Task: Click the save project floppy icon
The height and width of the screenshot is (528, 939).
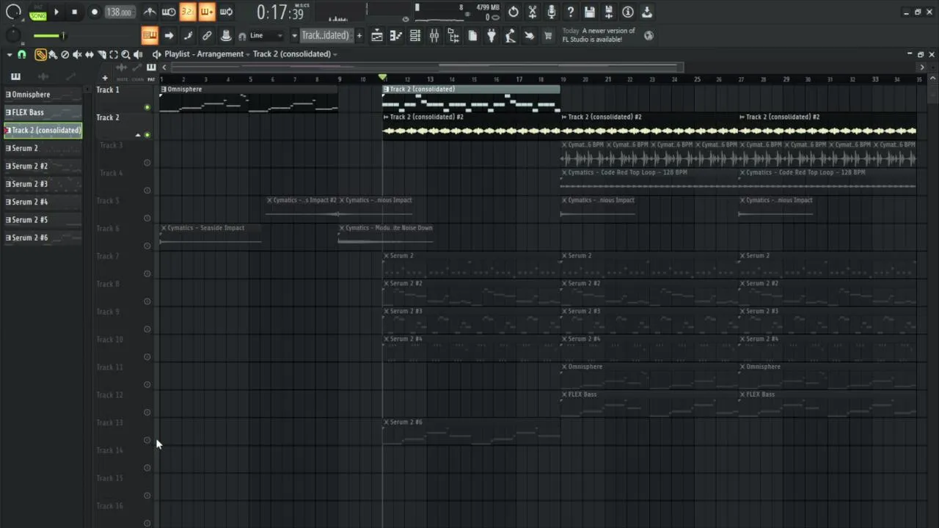Action: pyautogui.click(x=590, y=12)
